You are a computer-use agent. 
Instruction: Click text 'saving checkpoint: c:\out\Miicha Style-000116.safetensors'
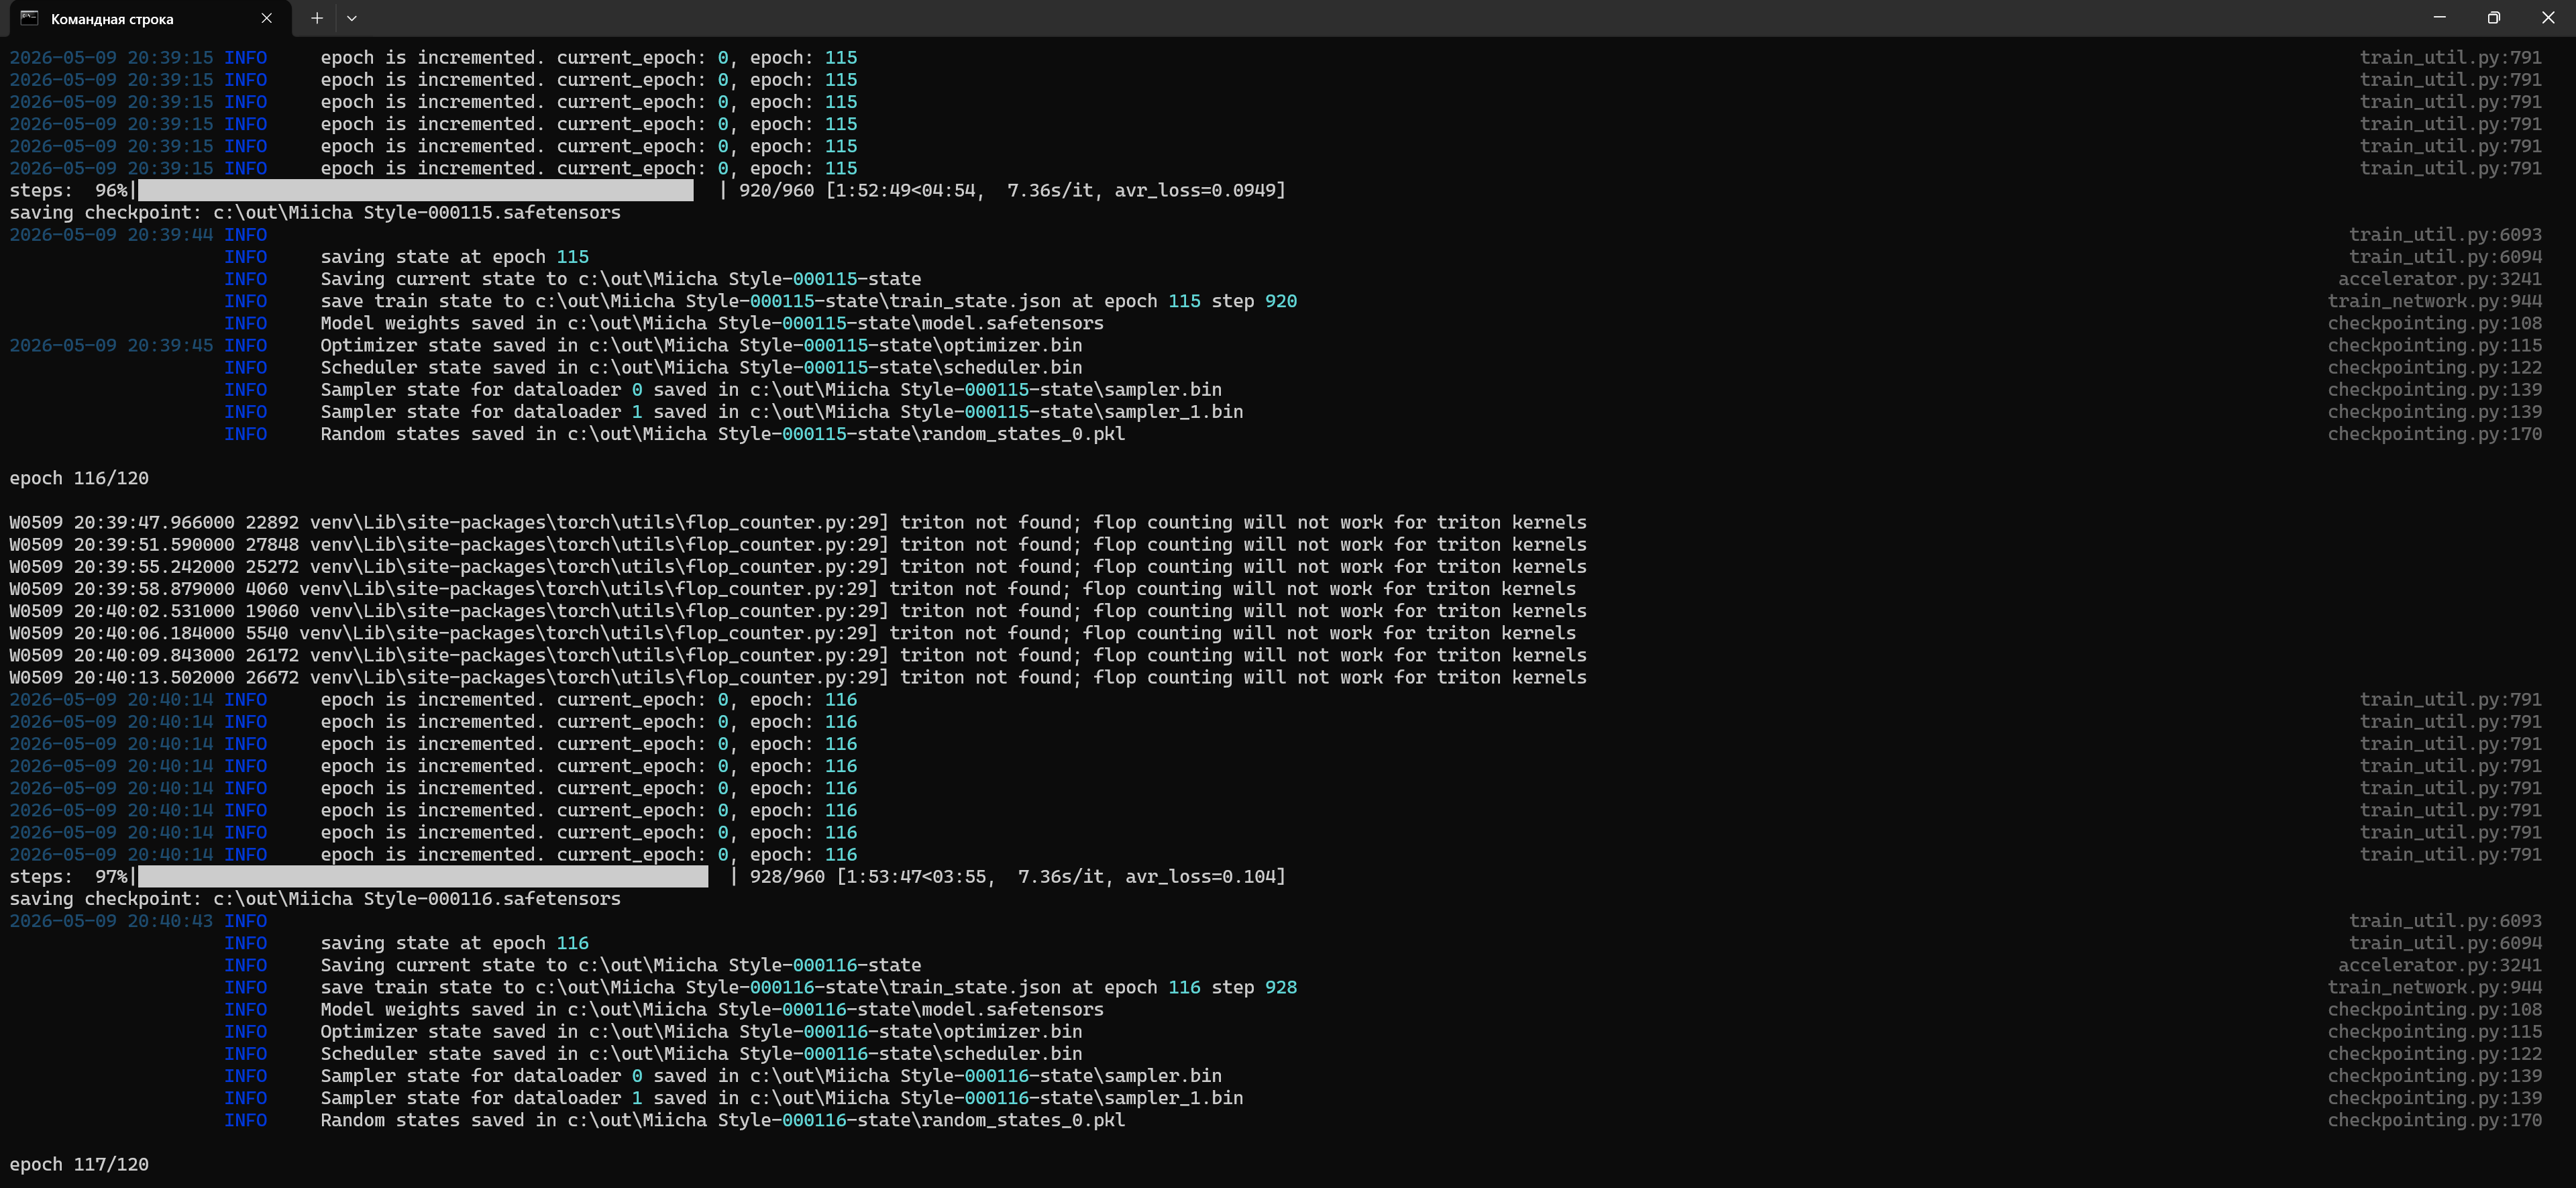315,899
